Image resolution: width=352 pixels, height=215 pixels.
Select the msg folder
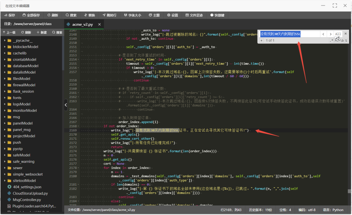[x=16, y=117]
